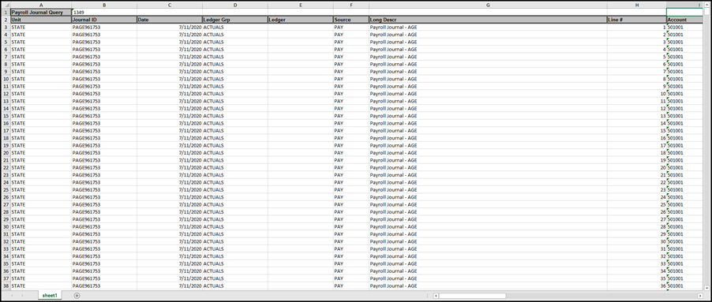This screenshot has width=712, height=302.
Task: Click line number 1 in row 3
Action: pyautogui.click(x=637, y=28)
